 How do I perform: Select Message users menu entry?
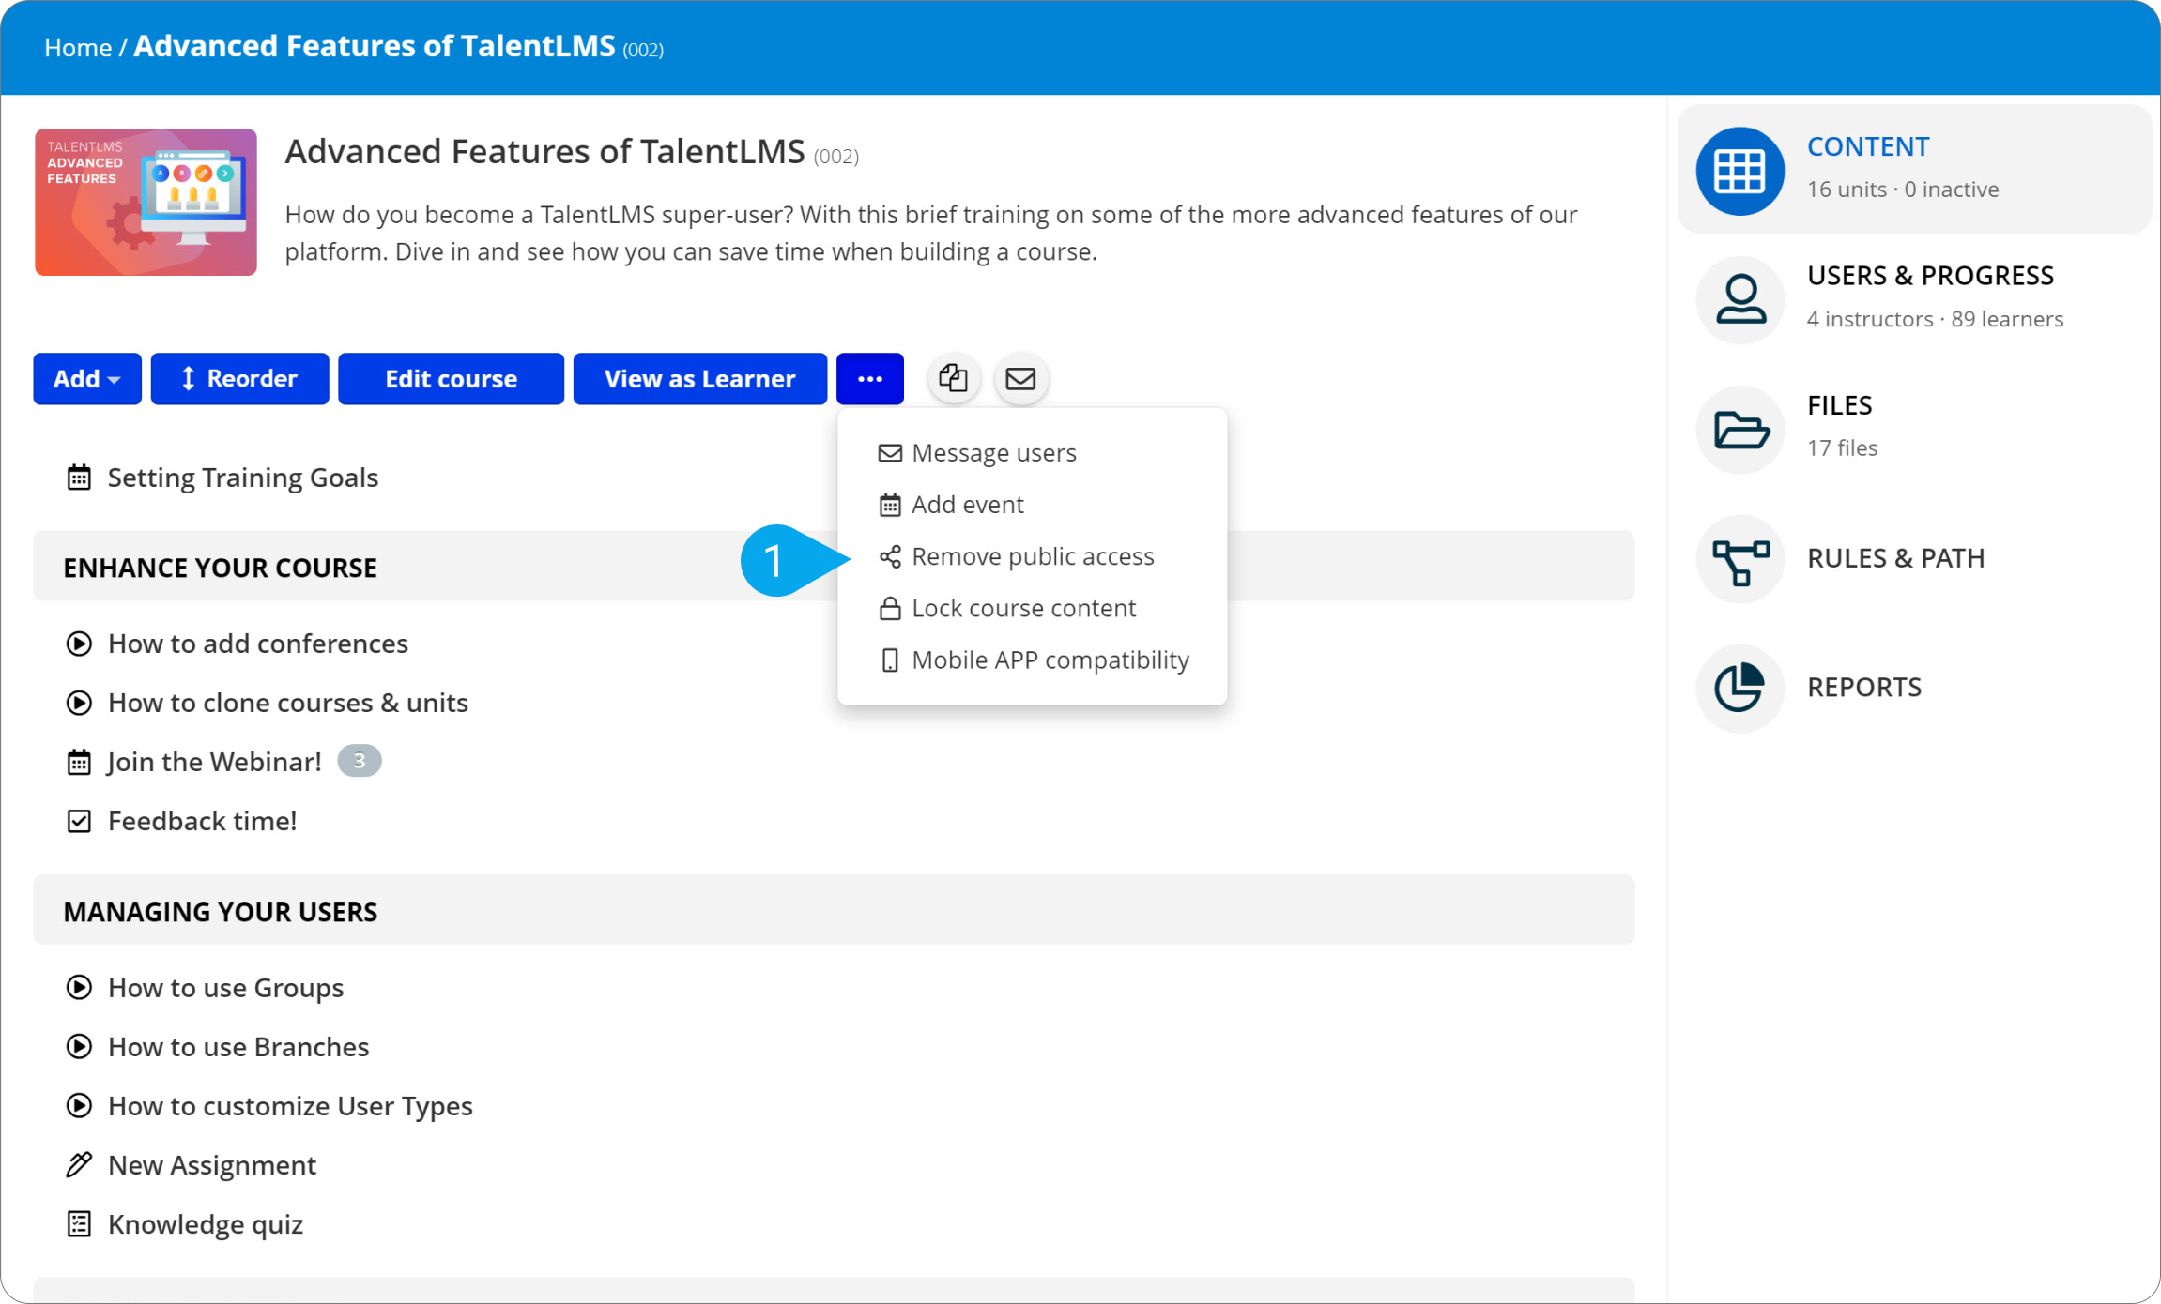click(993, 453)
